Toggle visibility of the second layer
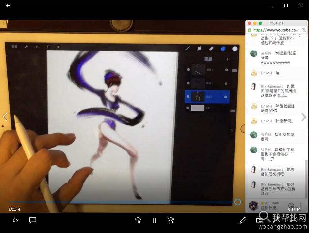Image resolution: width=309 pixels, height=233 pixels. tap(188, 83)
